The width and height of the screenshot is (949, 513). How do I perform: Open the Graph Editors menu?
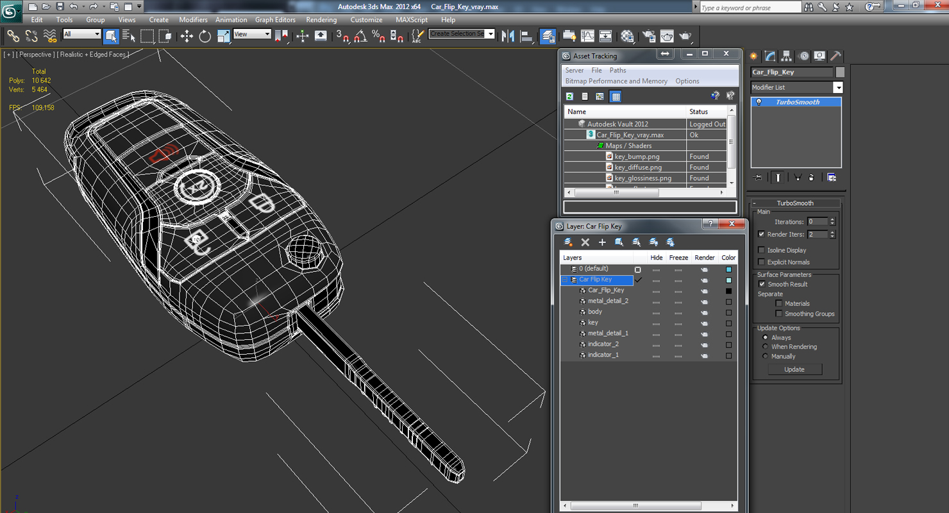pos(275,20)
